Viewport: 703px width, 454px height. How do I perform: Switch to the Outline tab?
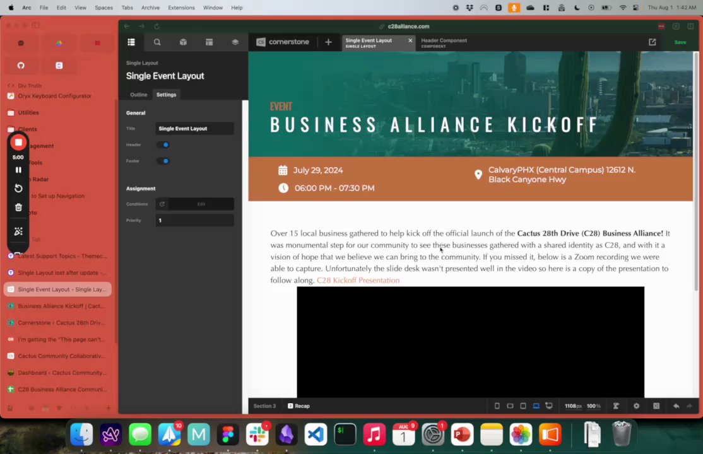[139, 95]
